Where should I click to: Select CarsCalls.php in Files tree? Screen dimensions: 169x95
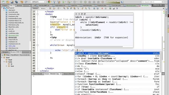point(13,12)
